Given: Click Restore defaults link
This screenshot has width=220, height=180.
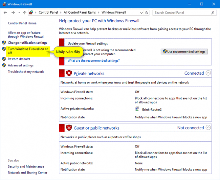Looking at the screenshot, I should (x=19, y=59).
